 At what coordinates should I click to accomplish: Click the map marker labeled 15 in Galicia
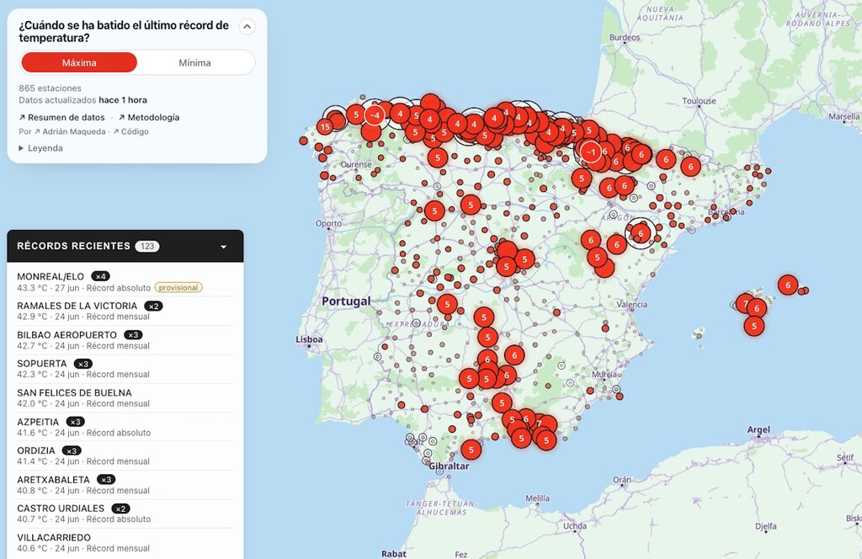pos(324,127)
